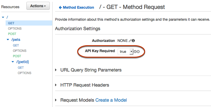This screenshot has width=211, height=107.
Task: Go back via Method Execution link
Action: click(76, 8)
